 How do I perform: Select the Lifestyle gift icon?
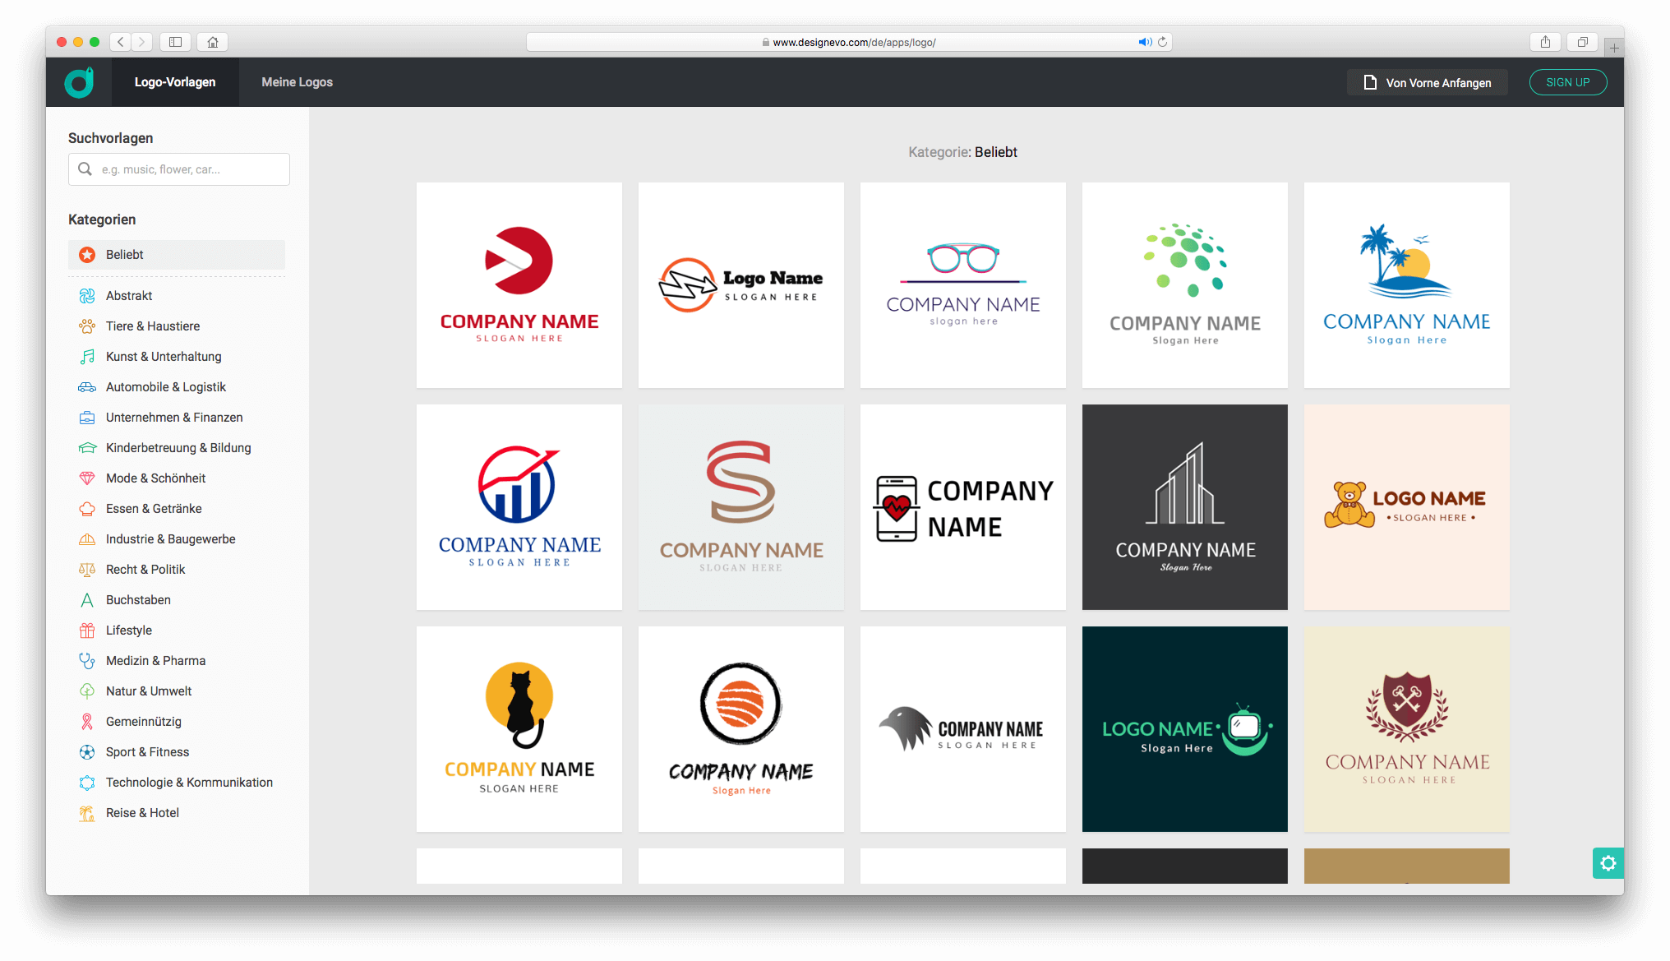coord(86,631)
